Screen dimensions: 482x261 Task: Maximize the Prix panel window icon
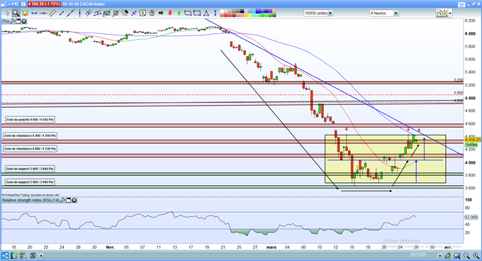coord(18,21)
